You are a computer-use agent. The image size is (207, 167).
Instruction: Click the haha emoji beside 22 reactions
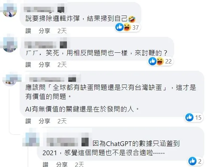[x=160, y=61]
